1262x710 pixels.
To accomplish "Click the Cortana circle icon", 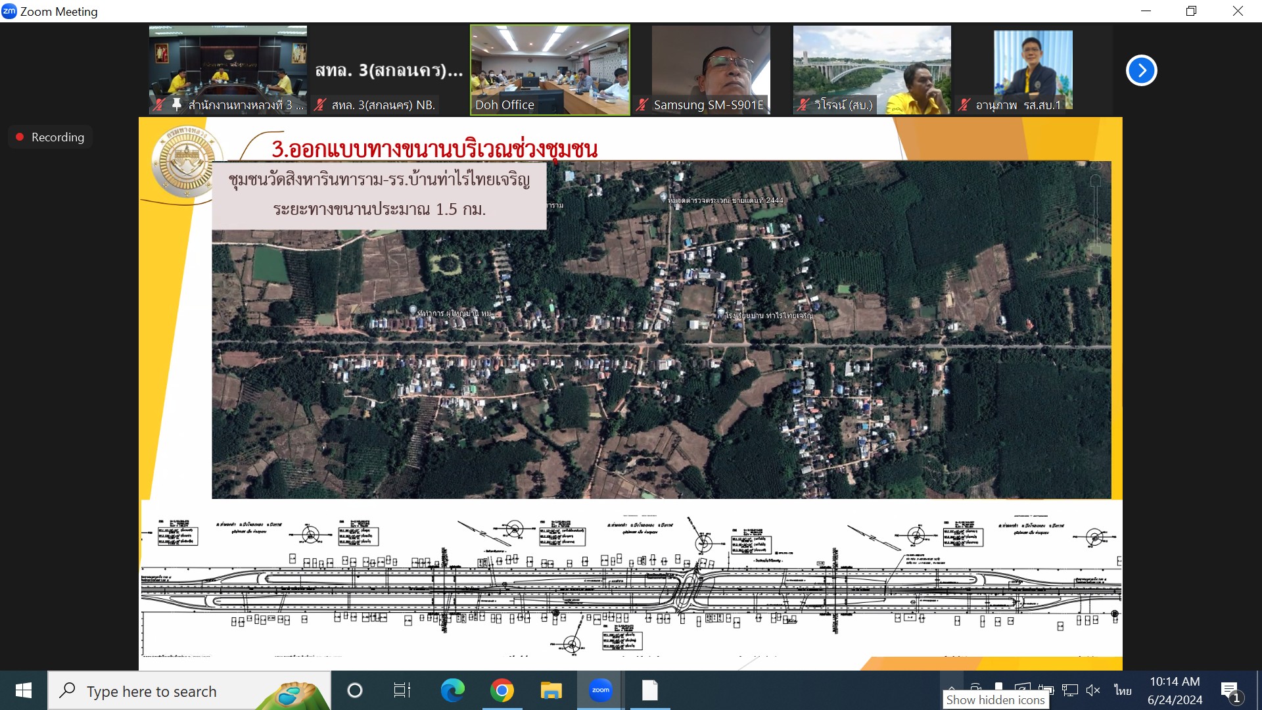I will 354,690.
